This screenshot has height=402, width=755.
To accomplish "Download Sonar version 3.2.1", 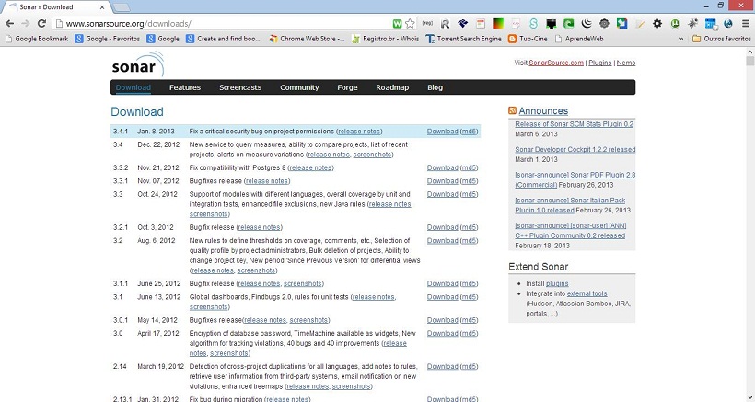I will (x=443, y=227).
